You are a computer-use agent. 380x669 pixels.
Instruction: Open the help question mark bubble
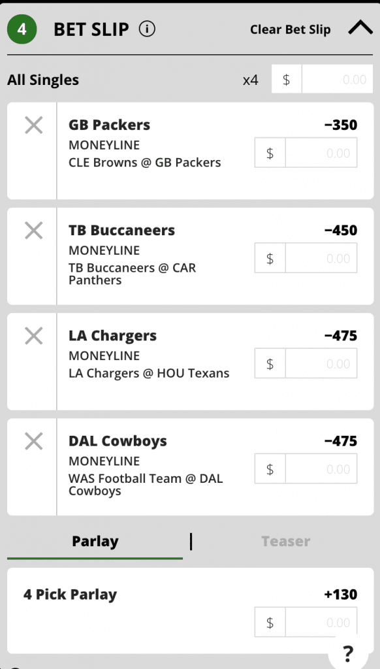click(348, 653)
